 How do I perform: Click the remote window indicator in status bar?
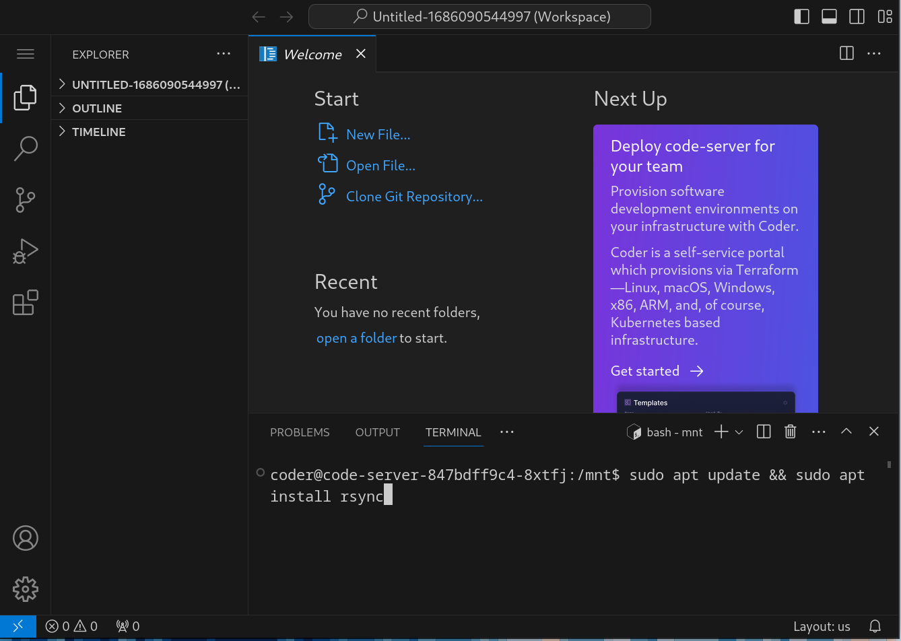coord(18,626)
